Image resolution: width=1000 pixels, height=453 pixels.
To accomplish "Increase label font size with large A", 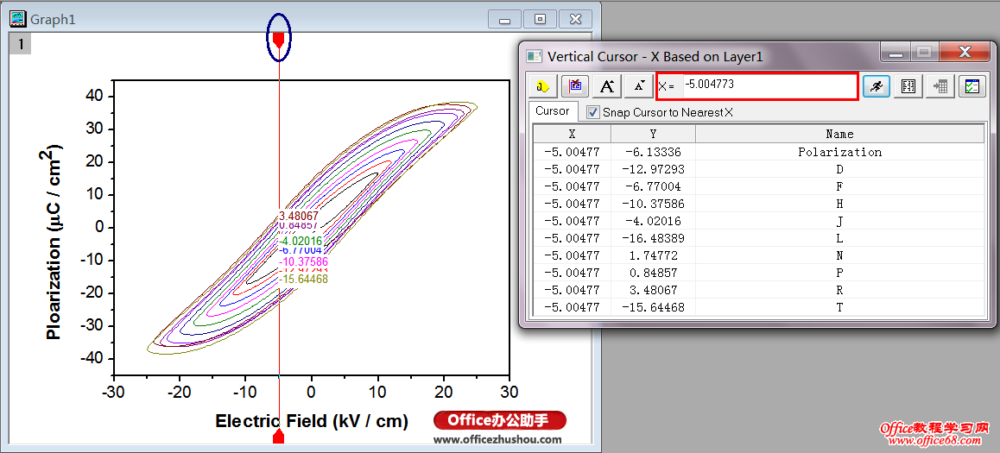I will click(607, 86).
